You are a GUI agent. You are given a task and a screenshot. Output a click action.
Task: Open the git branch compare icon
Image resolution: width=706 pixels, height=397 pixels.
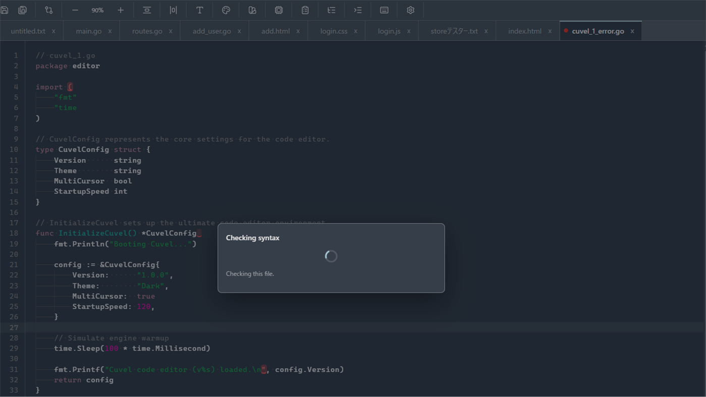(49, 10)
